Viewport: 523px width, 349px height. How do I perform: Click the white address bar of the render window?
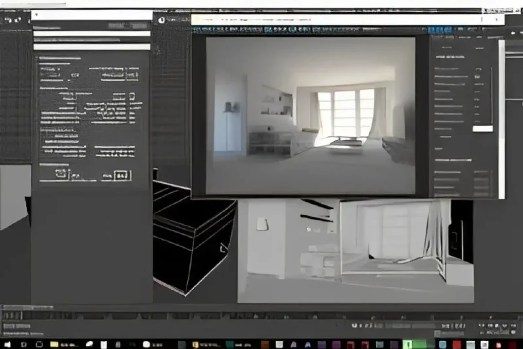point(336,19)
